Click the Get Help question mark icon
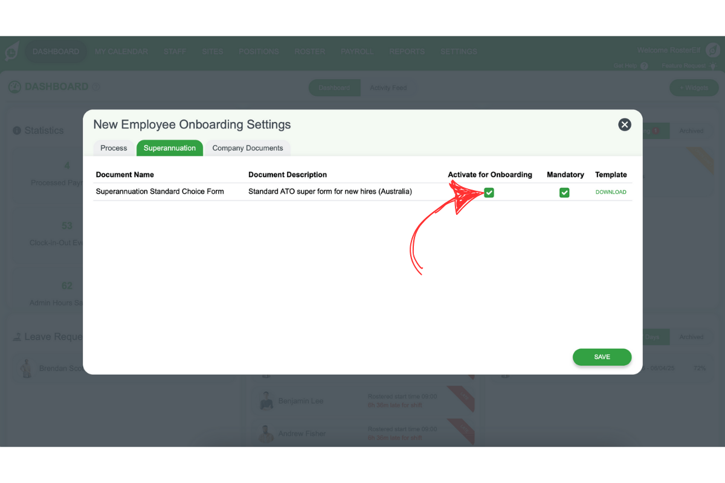This screenshot has height=483, width=725. 644,66
